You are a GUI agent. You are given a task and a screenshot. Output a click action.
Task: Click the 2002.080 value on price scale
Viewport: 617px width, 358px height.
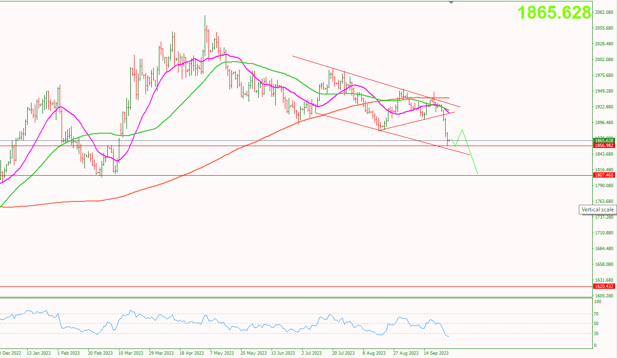[x=604, y=60]
